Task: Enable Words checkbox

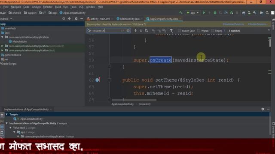Action: click(x=199, y=30)
